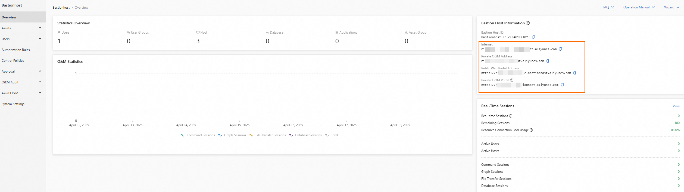The image size is (684, 192).
Task: Toggle Database Sessions legend color marker
Action: 291,135
